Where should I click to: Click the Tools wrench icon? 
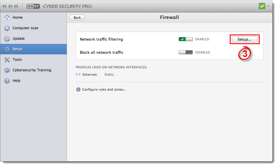click(x=7, y=60)
